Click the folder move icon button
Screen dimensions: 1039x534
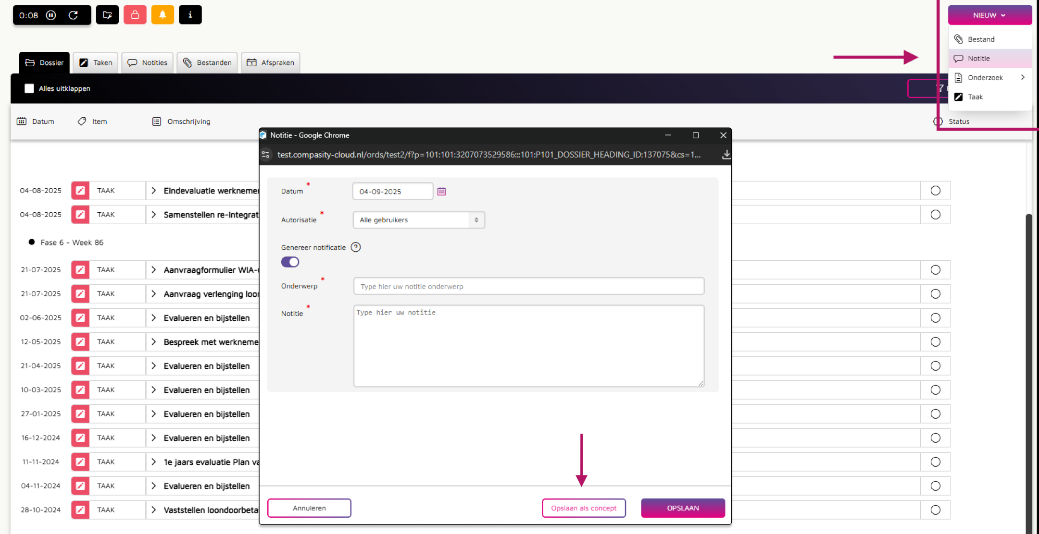pyautogui.click(x=107, y=15)
